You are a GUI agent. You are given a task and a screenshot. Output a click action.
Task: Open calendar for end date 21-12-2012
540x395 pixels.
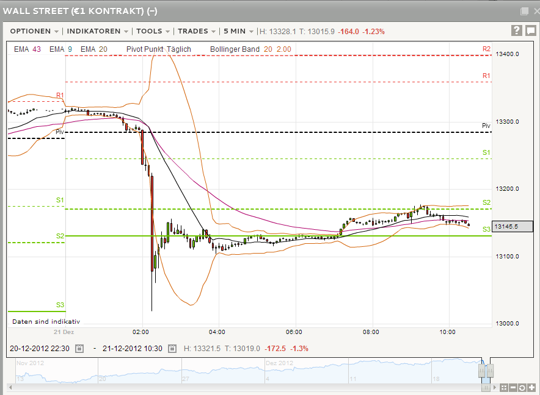(172, 349)
